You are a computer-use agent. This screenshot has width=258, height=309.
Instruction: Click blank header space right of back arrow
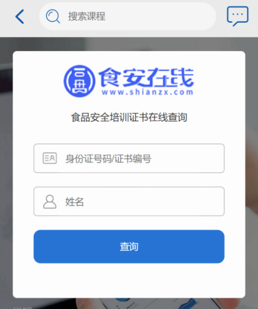31,17
